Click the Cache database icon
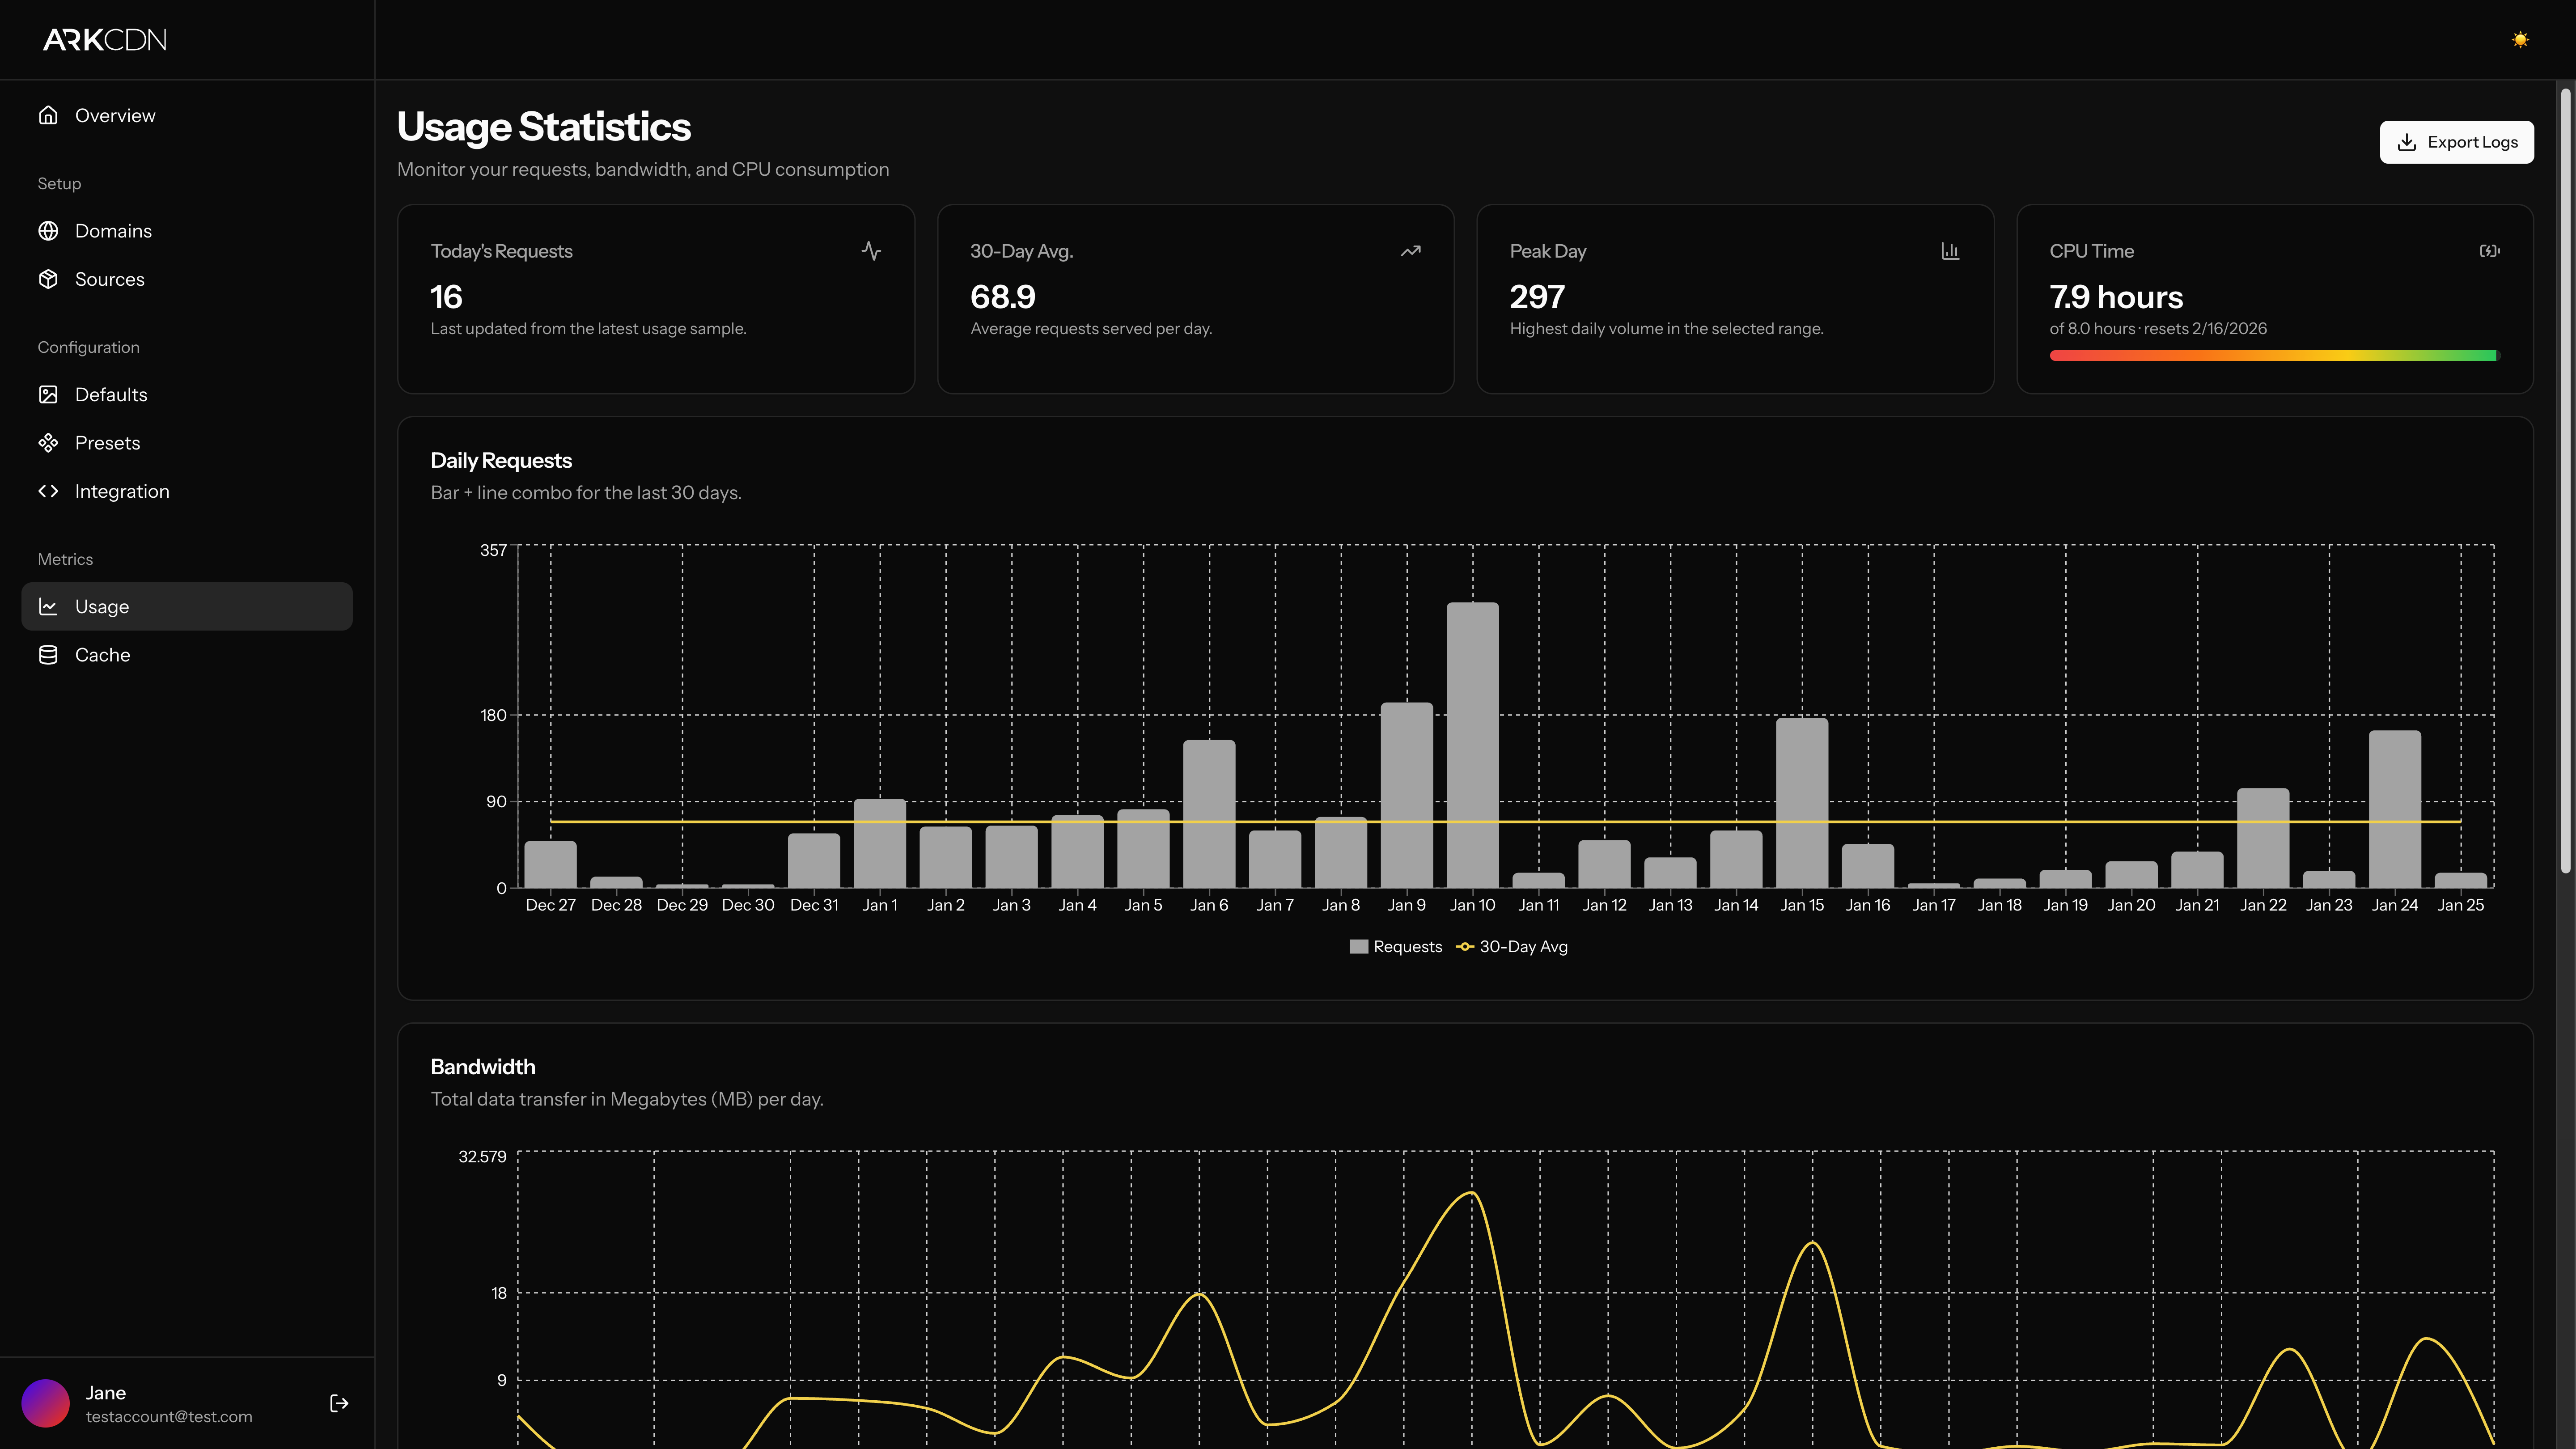Viewport: 2576px width, 1449px height. click(48, 655)
